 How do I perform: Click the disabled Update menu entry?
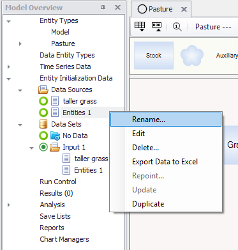166,190
